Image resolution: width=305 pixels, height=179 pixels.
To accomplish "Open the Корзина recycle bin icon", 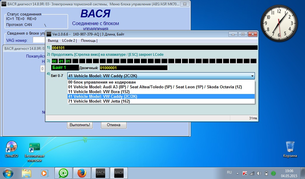I will pyautogui.click(x=290, y=149).
